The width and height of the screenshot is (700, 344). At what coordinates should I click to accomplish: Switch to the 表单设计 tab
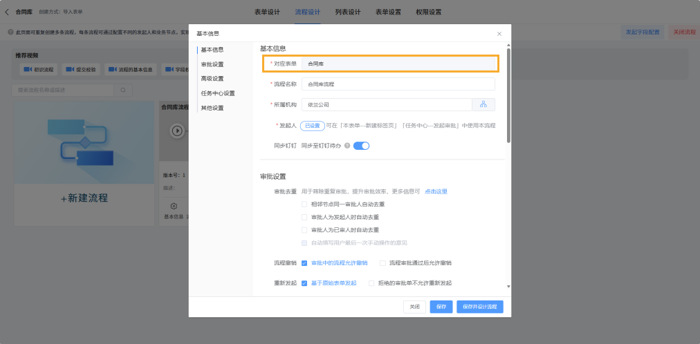(x=268, y=12)
